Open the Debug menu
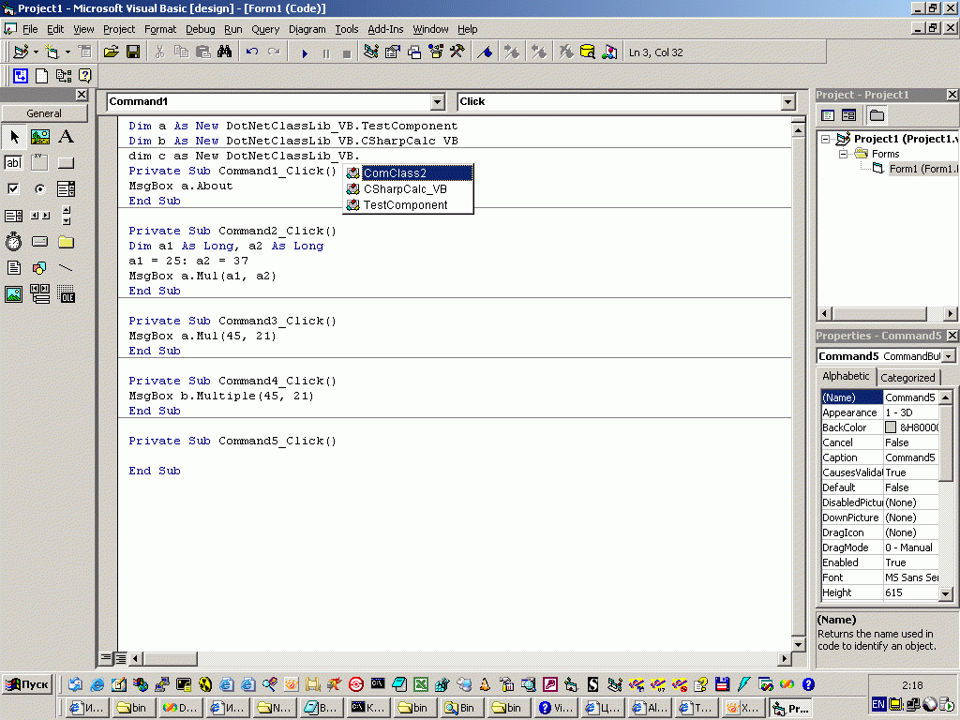Image resolution: width=960 pixels, height=720 pixels. click(200, 29)
